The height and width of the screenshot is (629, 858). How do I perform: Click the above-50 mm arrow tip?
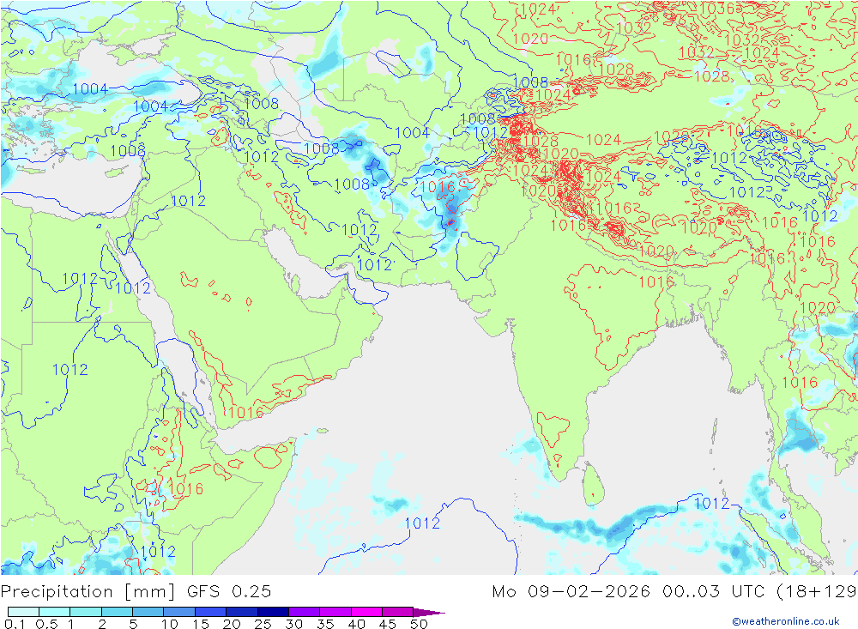430,613
